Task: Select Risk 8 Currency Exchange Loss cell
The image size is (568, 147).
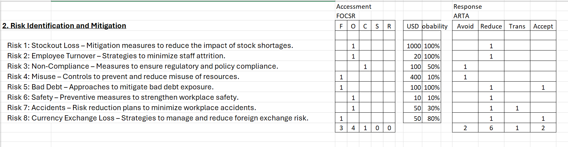Action: (158, 118)
